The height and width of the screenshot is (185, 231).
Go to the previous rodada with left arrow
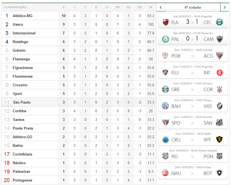[161, 7]
